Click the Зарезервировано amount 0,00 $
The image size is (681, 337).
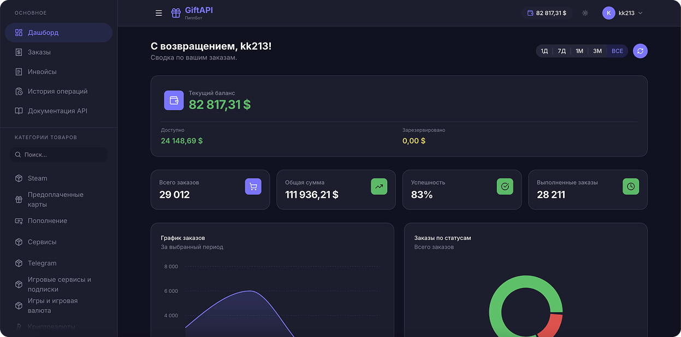point(414,141)
